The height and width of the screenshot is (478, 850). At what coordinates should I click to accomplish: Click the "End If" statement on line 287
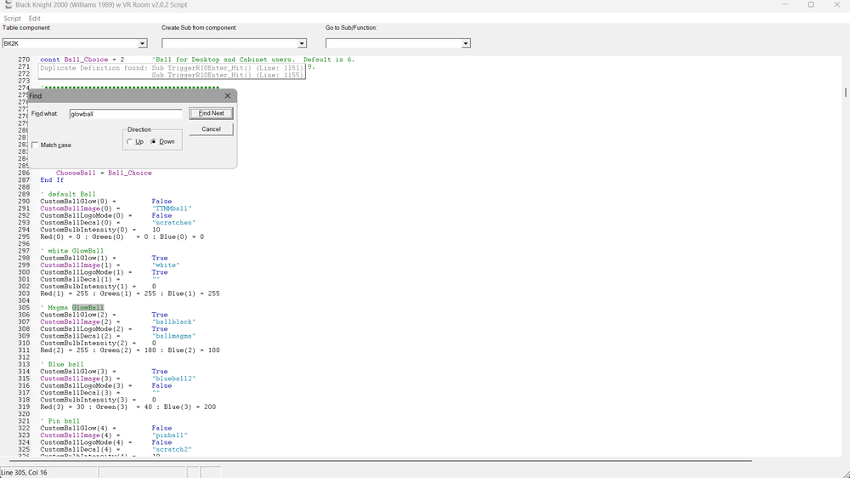click(x=52, y=180)
